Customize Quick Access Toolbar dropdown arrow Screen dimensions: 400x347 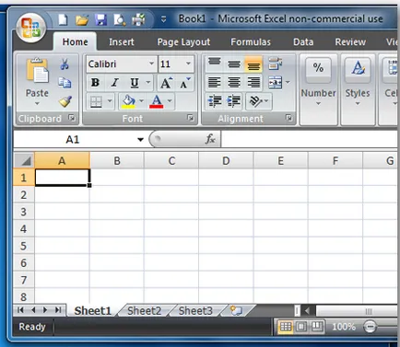164,19
